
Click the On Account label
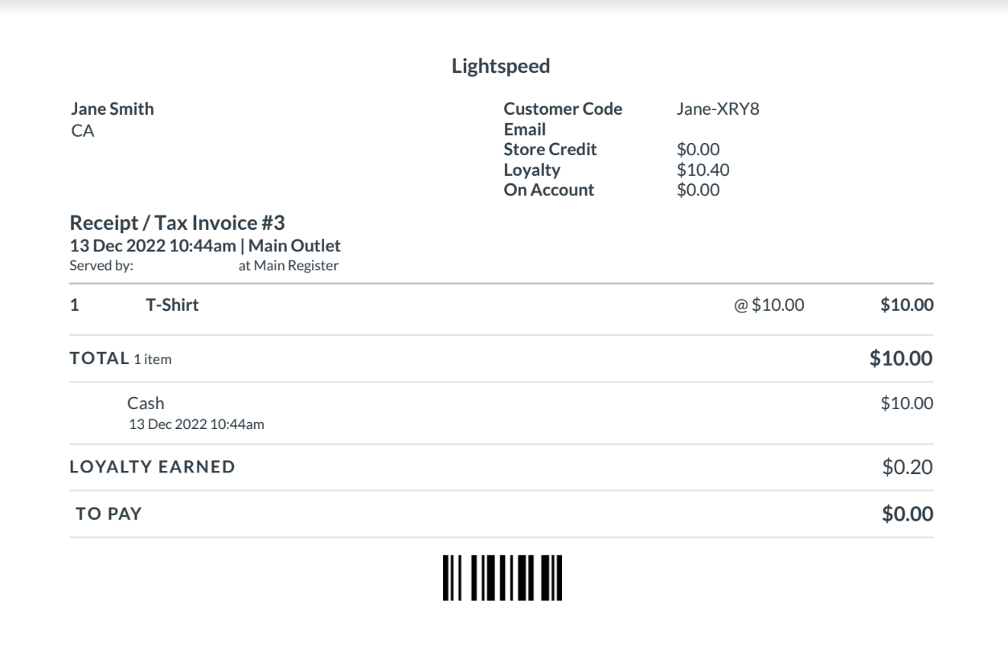coord(549,190)
